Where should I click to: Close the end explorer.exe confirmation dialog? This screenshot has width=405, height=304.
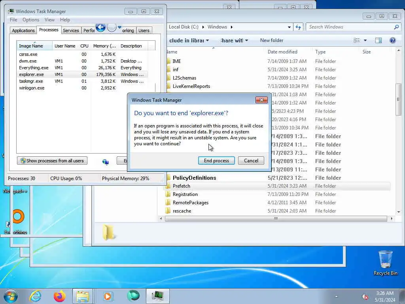[261, 100]
